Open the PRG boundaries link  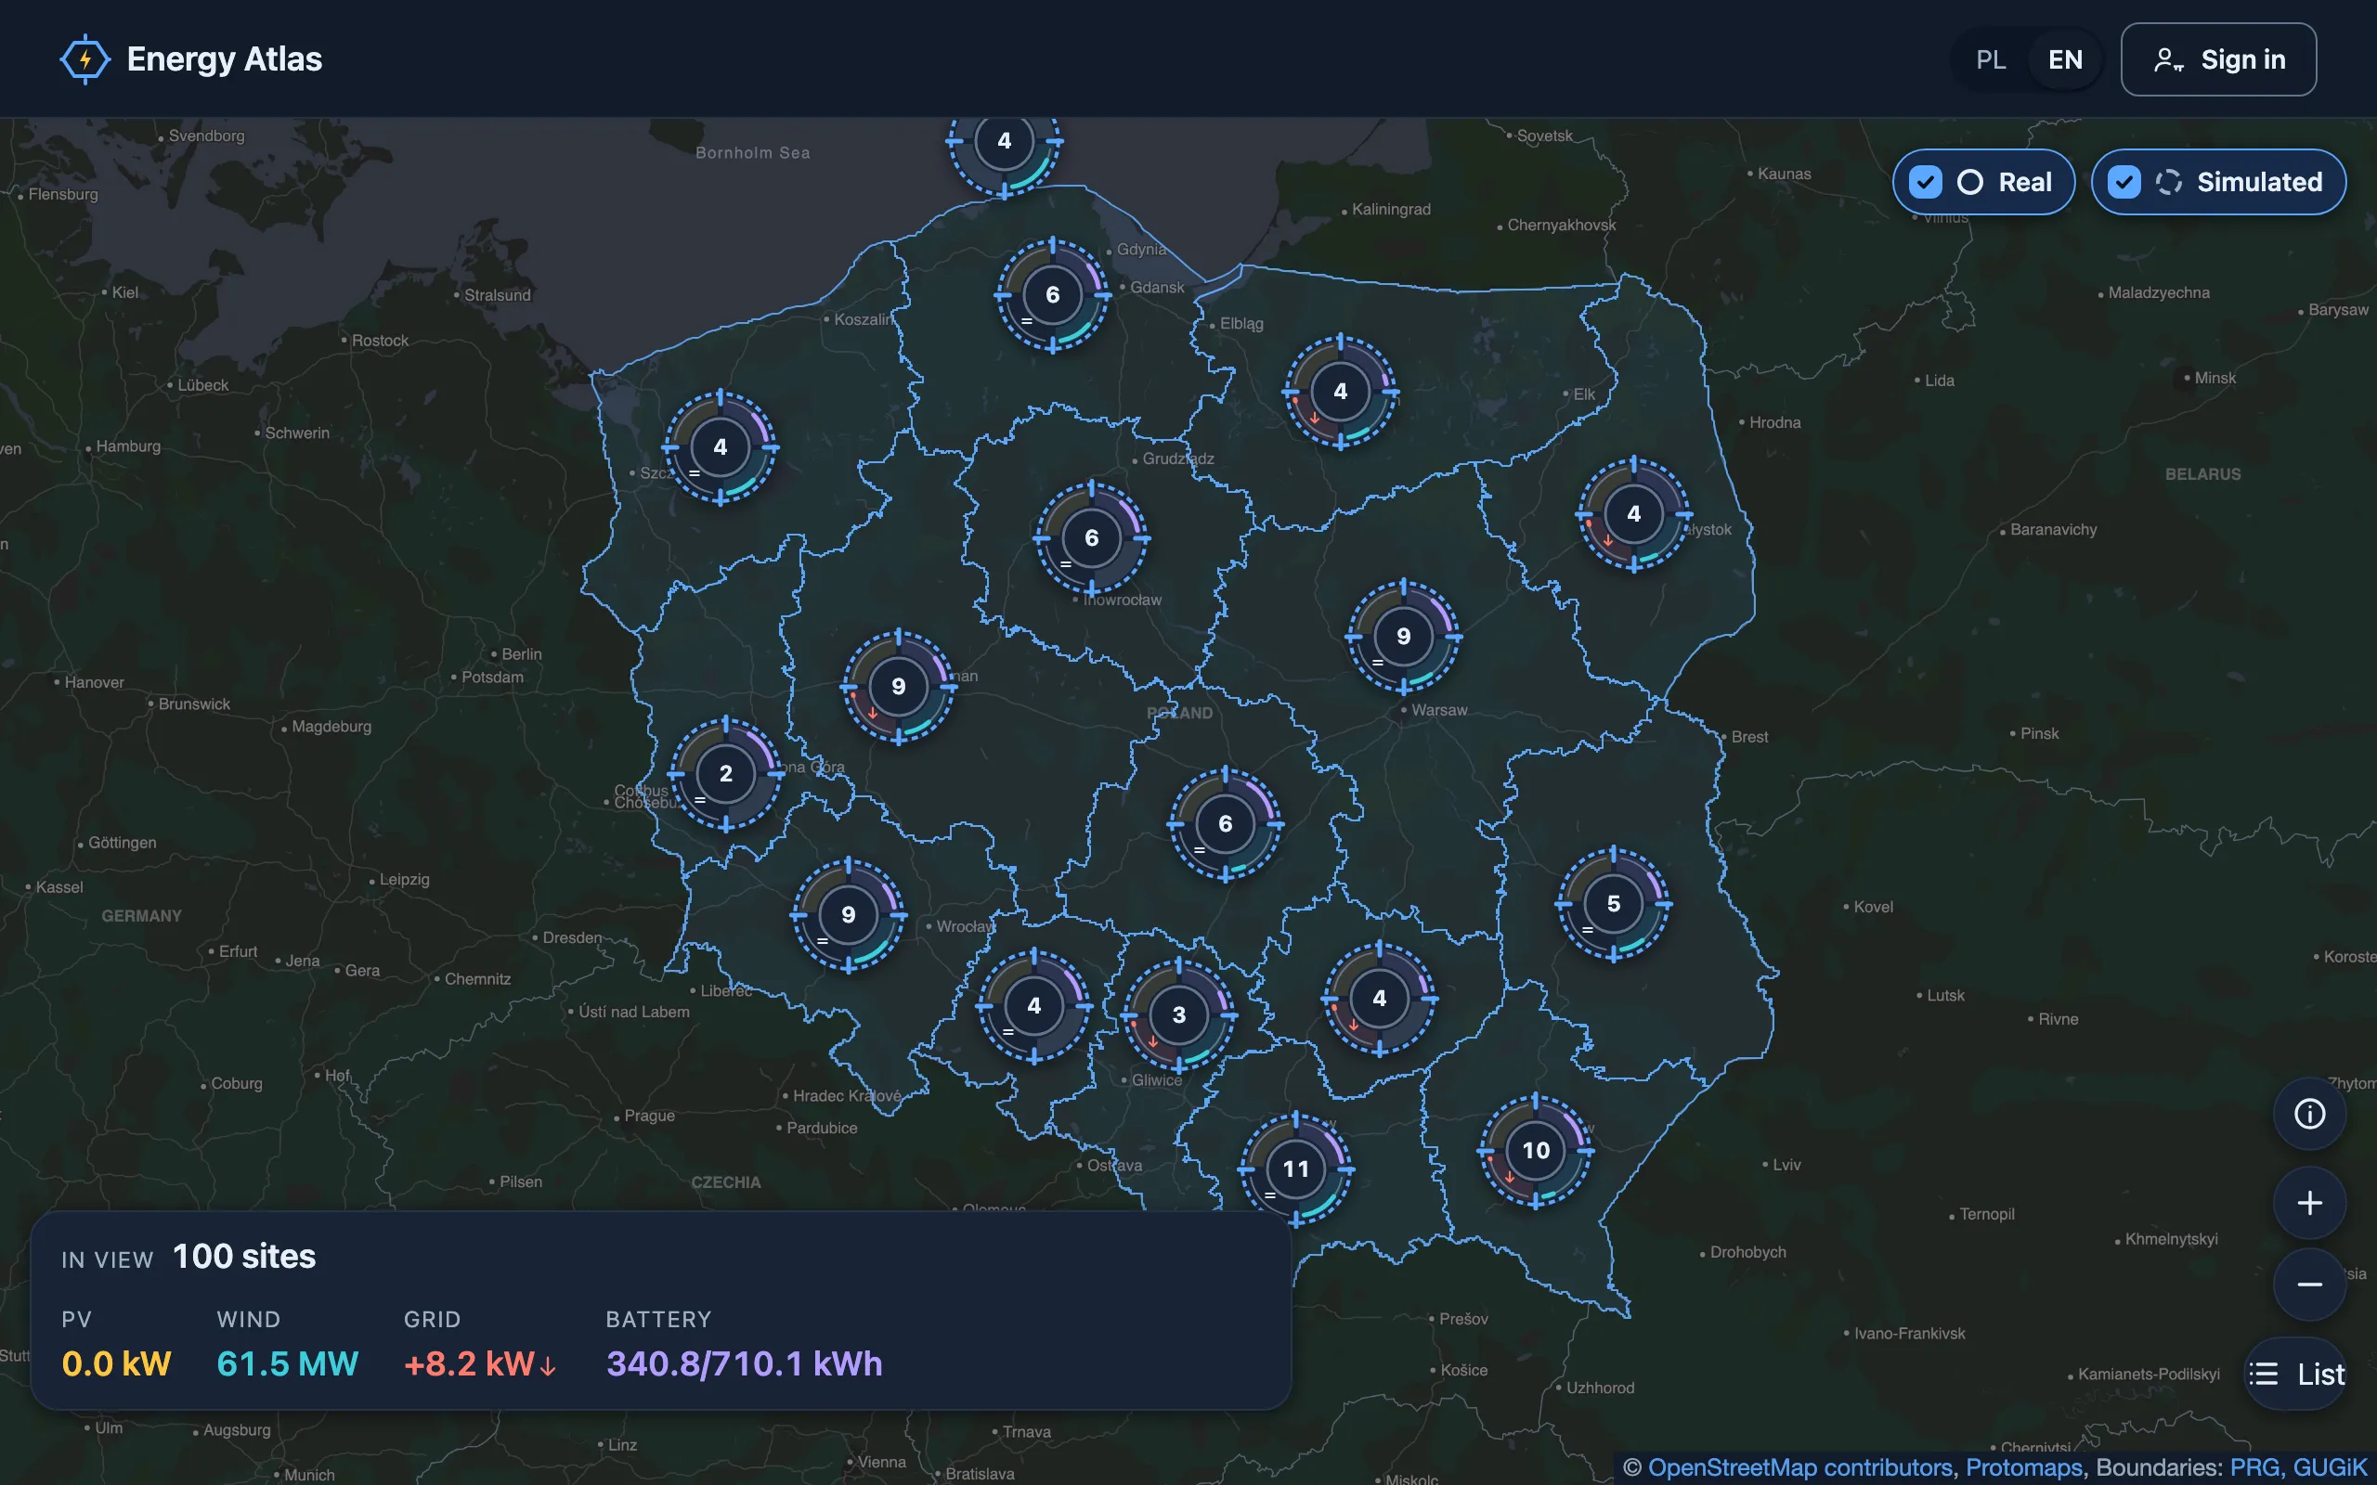2254,1467
